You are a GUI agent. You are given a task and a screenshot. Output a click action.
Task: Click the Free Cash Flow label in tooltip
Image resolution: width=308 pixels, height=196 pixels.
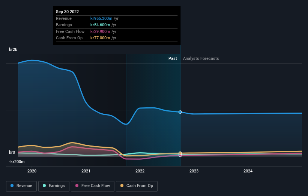pyautogui.click(x=70, y=31)
